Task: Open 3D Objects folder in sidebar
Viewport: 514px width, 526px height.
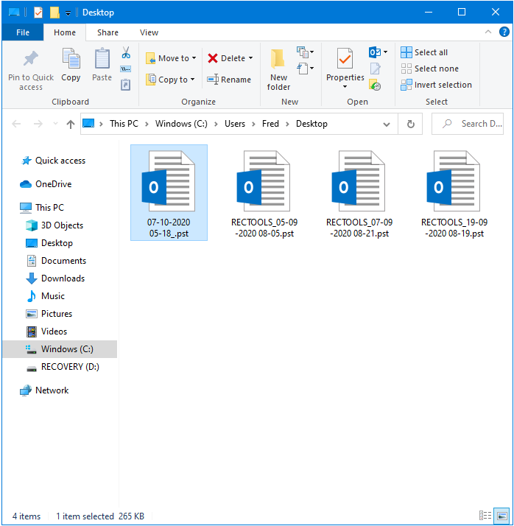Action: click(x=62, y=225)
